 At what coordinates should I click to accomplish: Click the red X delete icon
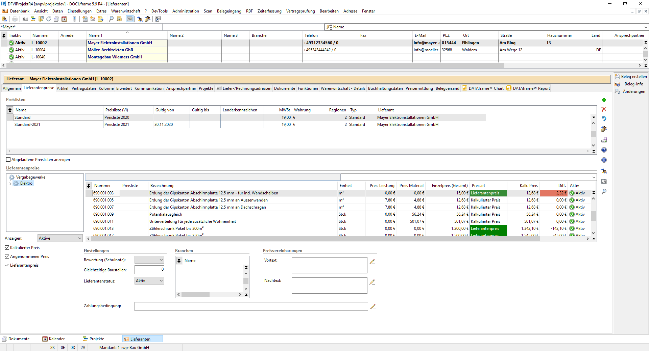(604, 109)
